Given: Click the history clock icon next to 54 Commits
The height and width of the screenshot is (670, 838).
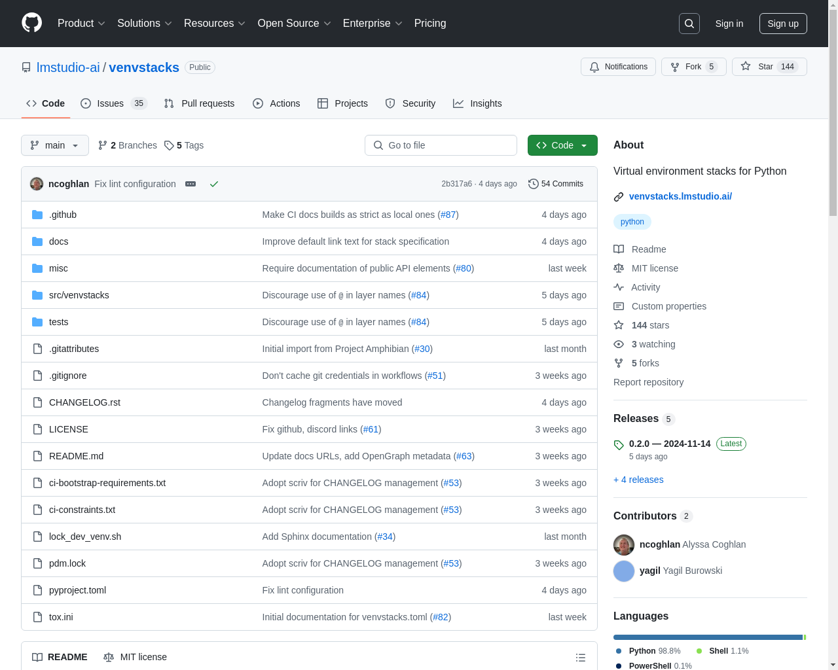Looking at the screenshot, I should click(x=534, y=184).
